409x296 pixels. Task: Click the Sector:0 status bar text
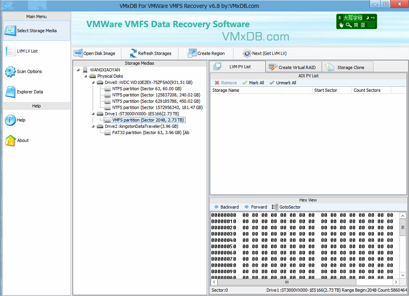[x=220, y=290]
